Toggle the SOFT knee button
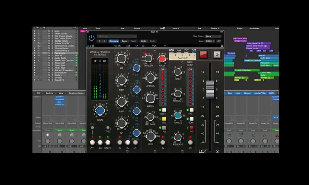 (164, 110)
